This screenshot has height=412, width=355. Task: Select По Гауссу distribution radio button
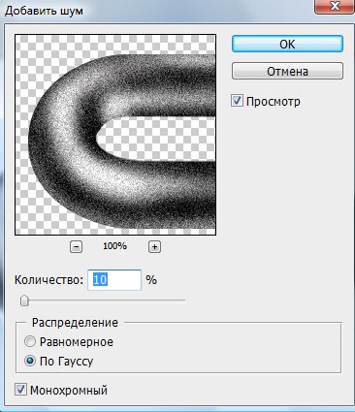(x=30, y=361)
